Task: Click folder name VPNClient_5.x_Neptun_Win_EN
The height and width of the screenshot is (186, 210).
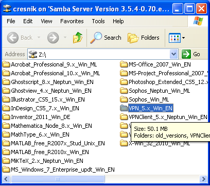Action: (168, 117)
